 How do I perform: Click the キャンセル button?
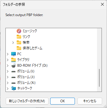pos(90,101)
